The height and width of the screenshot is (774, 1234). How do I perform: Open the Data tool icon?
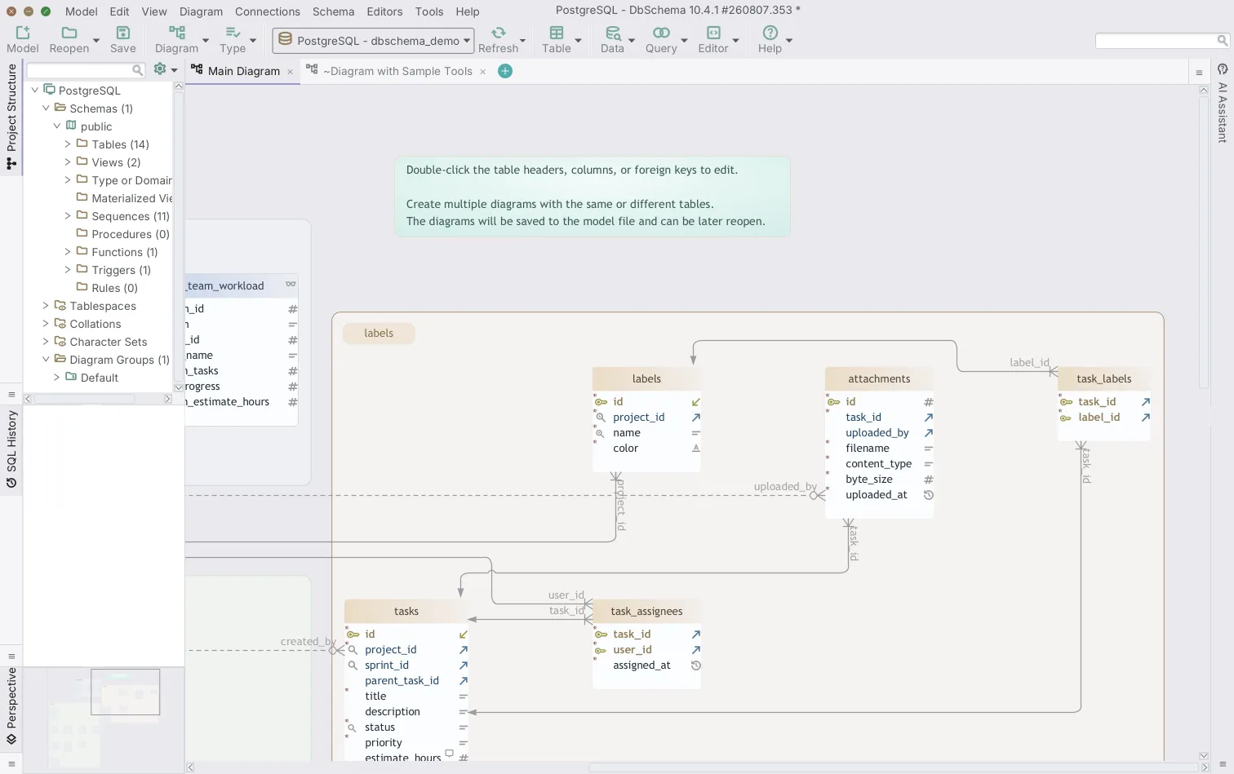tap(612, 33)
